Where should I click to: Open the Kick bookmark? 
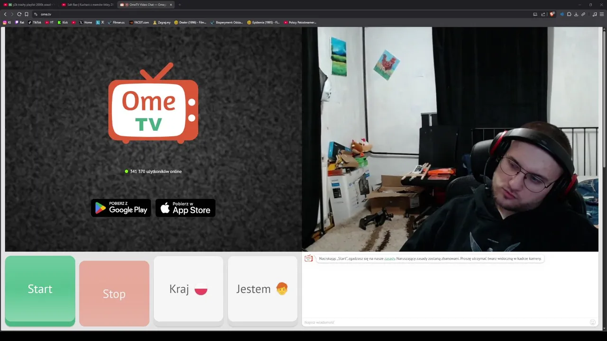click(63, 22)
